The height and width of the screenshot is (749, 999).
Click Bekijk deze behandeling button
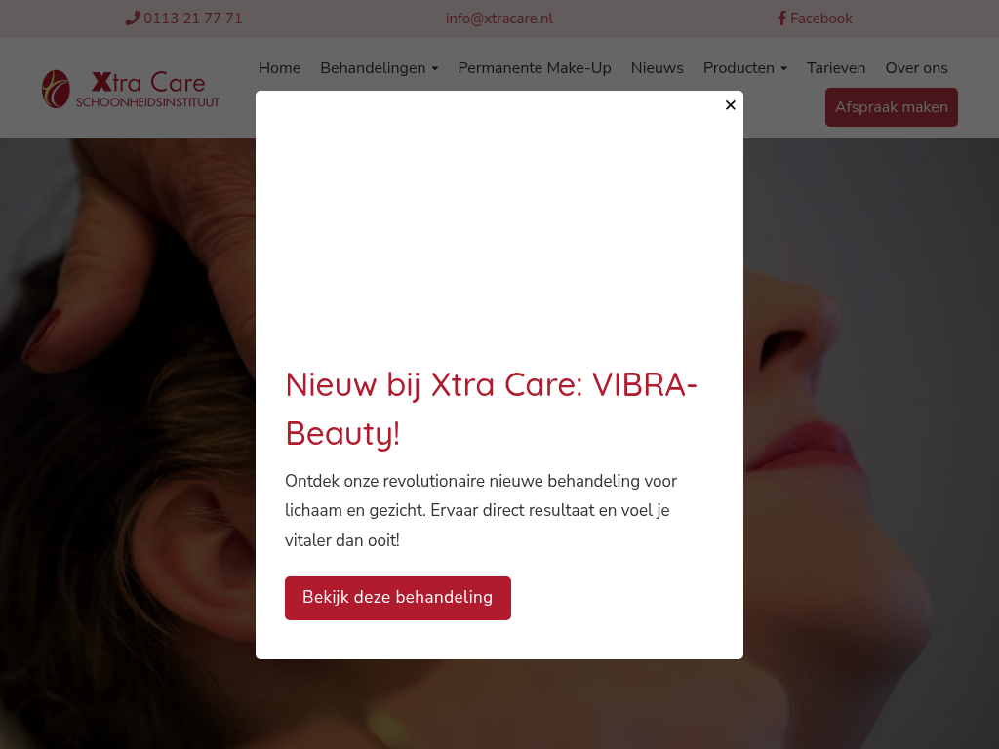click(x=398, y=598)
